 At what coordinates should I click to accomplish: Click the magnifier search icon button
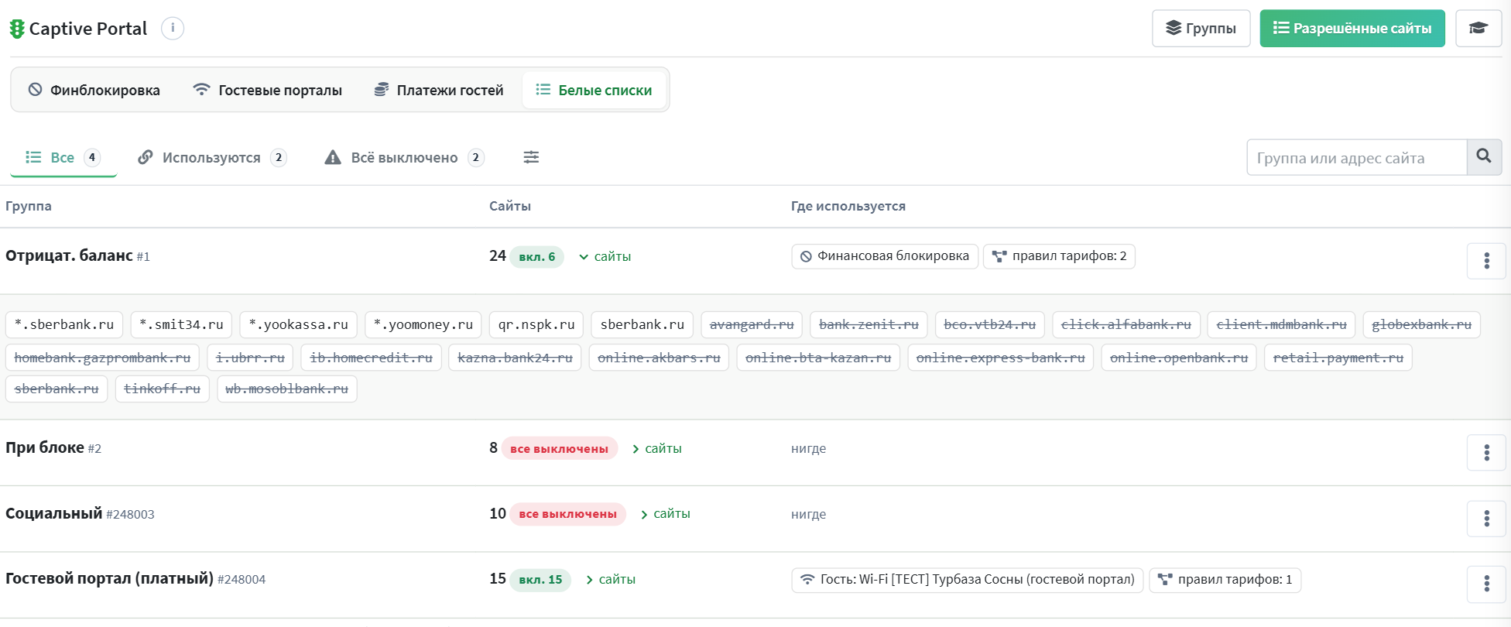click(x=1484, y=157)
